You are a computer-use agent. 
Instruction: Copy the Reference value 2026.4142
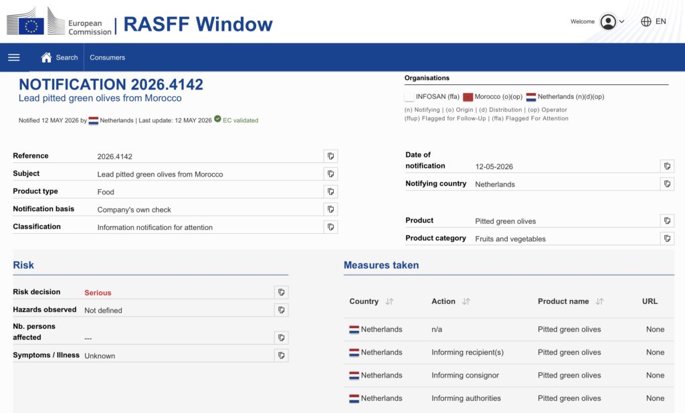point(330,156)
